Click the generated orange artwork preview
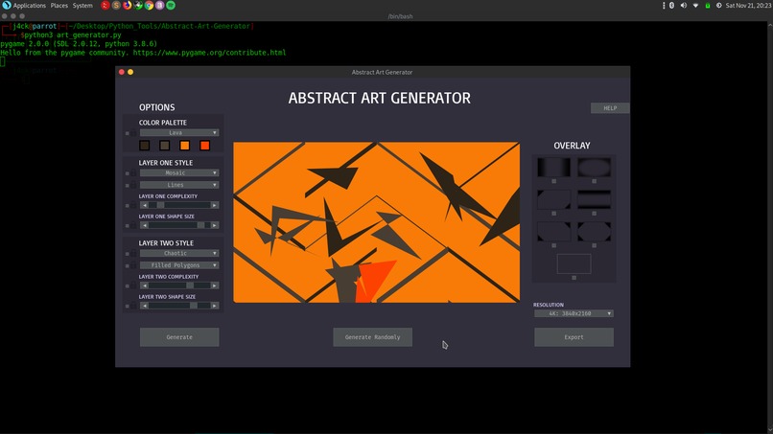773x434 pixels. (377, 222)
